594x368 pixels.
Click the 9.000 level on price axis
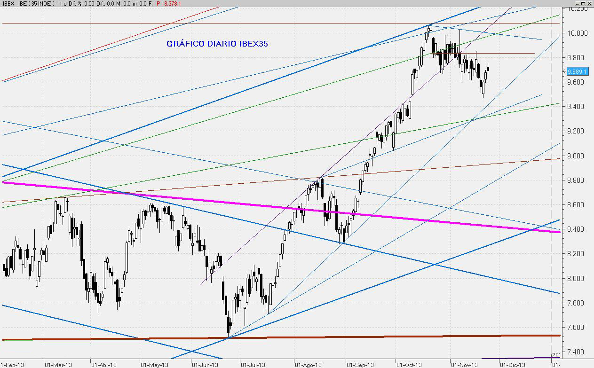click(577, 156)
